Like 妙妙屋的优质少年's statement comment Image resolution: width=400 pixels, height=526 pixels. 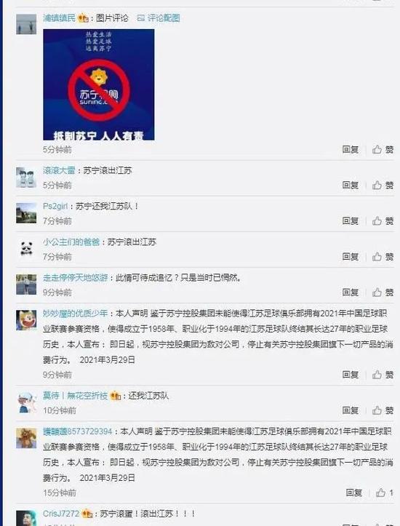point(383,375)
